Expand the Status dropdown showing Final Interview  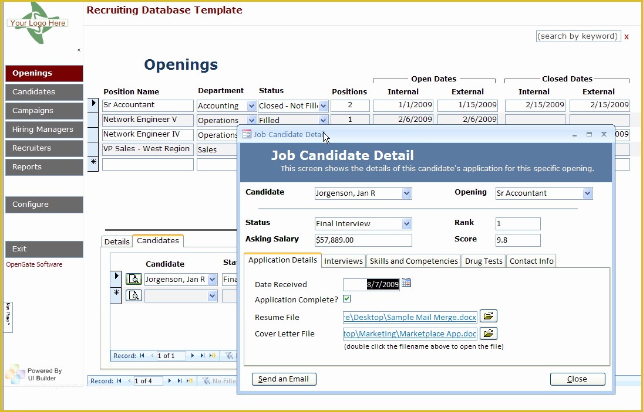click(x=406, y=224)
